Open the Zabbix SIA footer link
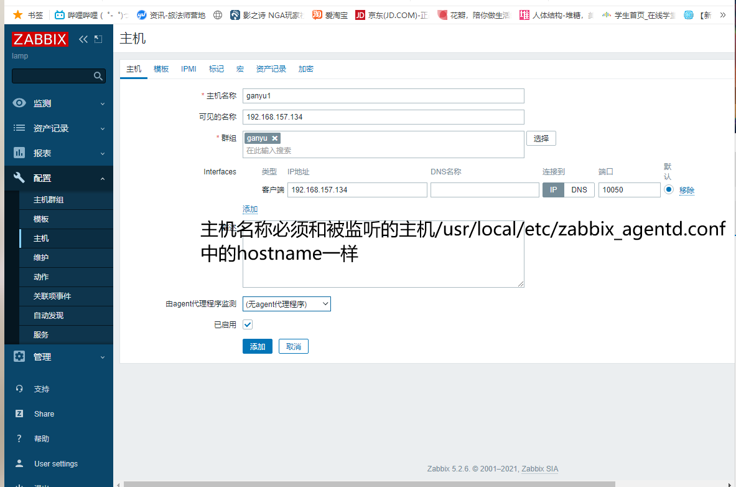The image size is (736, 487). pyautogui.click(x=540, y=469)
